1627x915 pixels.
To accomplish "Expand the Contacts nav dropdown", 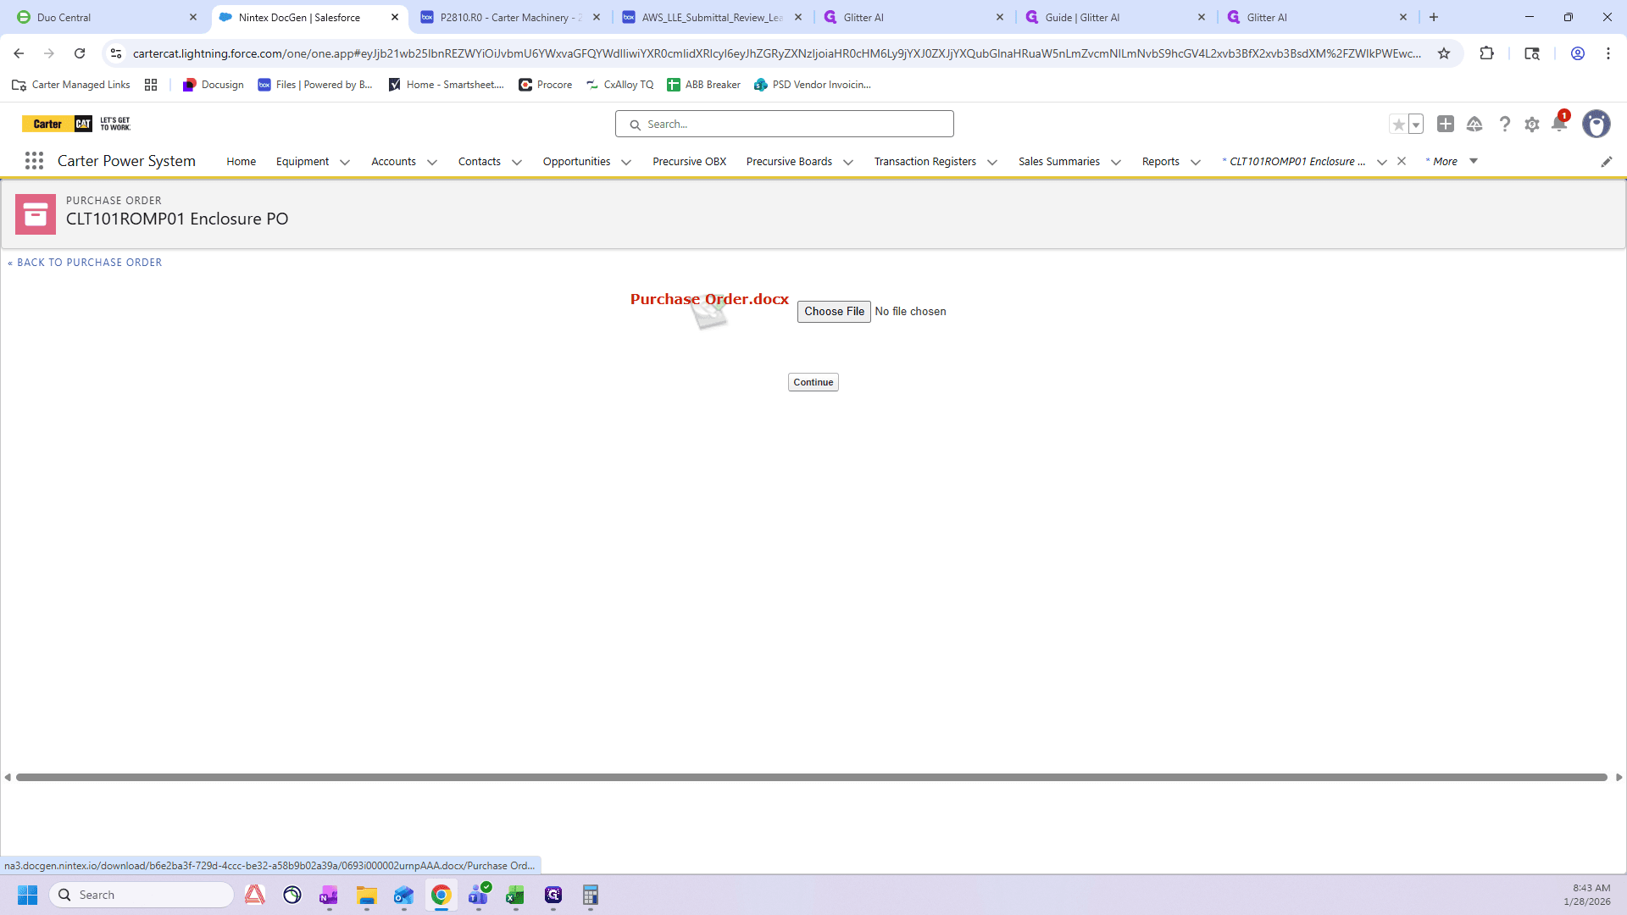I will click(x=517, y=162).
